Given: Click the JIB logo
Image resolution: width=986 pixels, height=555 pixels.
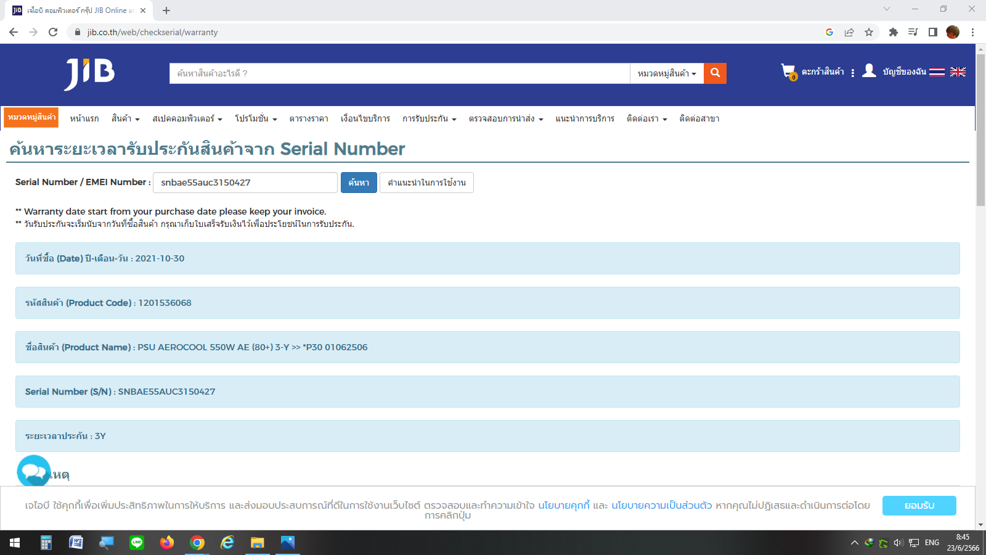Looking at the screenshot, I should click(89, 73).
